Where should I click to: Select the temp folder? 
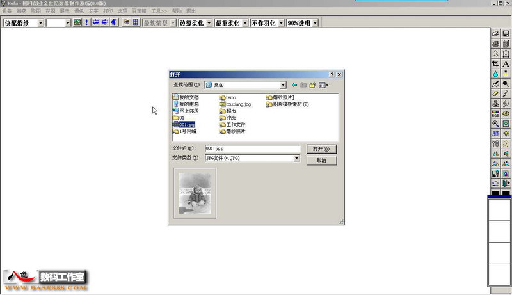(x=228, y=97)
